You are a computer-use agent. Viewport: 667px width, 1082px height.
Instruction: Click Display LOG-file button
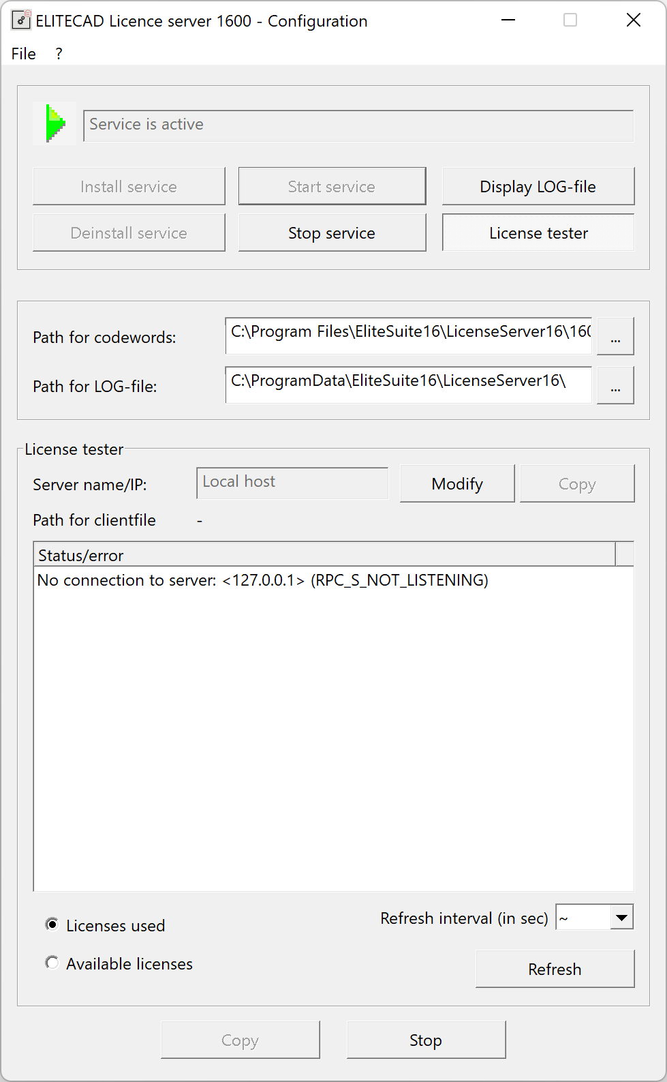(x=538, y=186)
